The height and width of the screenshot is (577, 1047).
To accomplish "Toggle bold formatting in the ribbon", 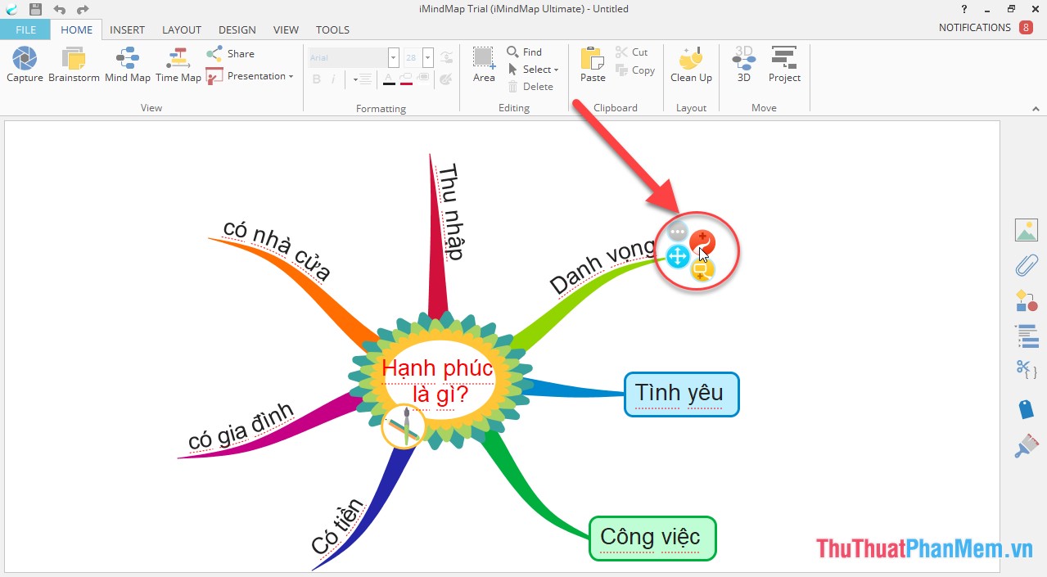I will tap(316, 79).
